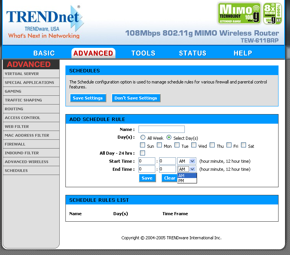This screenshot has height=255, width=290.
Task: Open the BASIC tab
Action: click(44, 53)
